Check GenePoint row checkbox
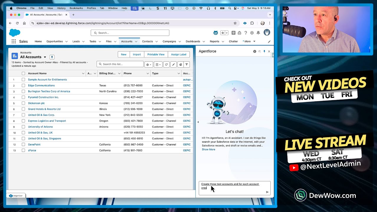Screen dimensions: 377x212 coord(23,145)
